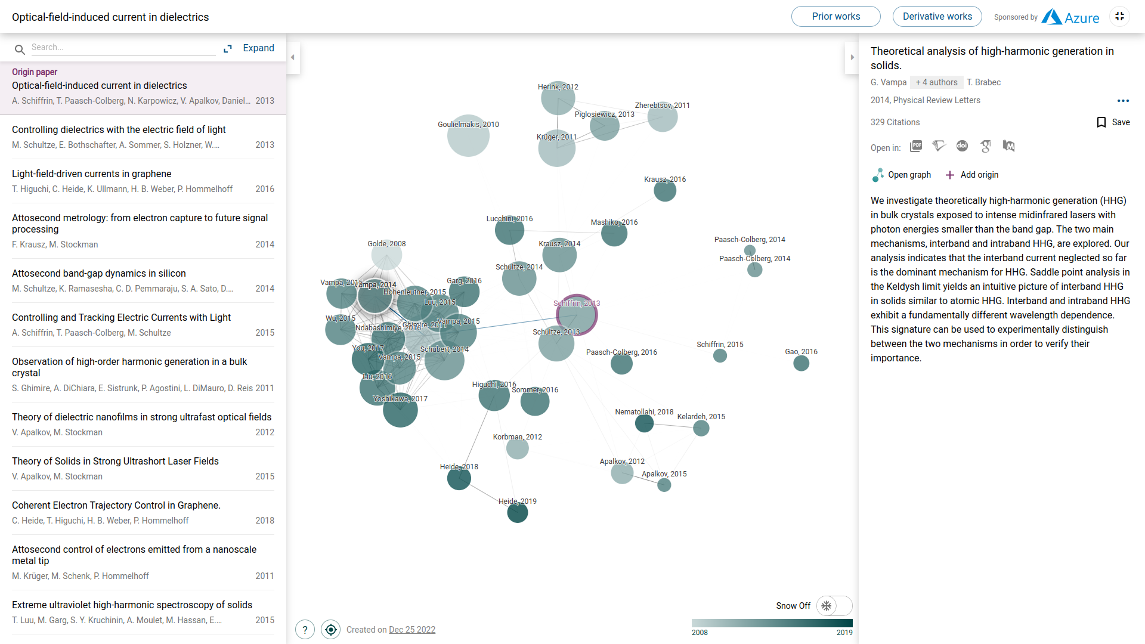
Task: Click Add origin plus icon
Action: (950, 175)
